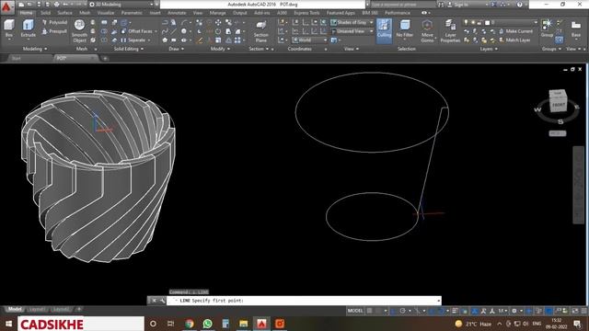Open Chrome from the taskbar

[190, 324]
